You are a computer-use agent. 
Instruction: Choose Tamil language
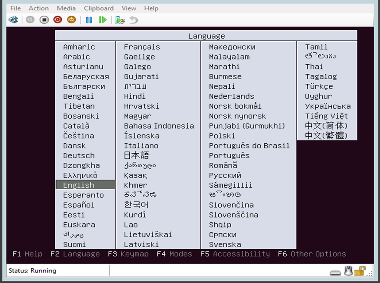coord(316,47)
